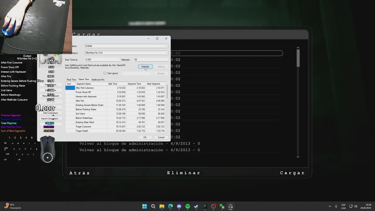Show hidden system tray icons
Viewport: 375px width, 211px height.
click(330, 206)
